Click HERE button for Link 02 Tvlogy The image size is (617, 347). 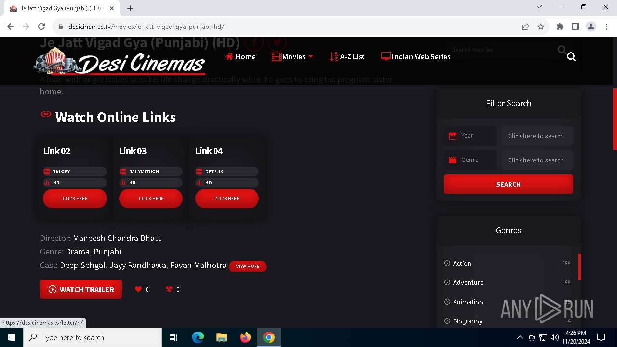coord(75,198)
